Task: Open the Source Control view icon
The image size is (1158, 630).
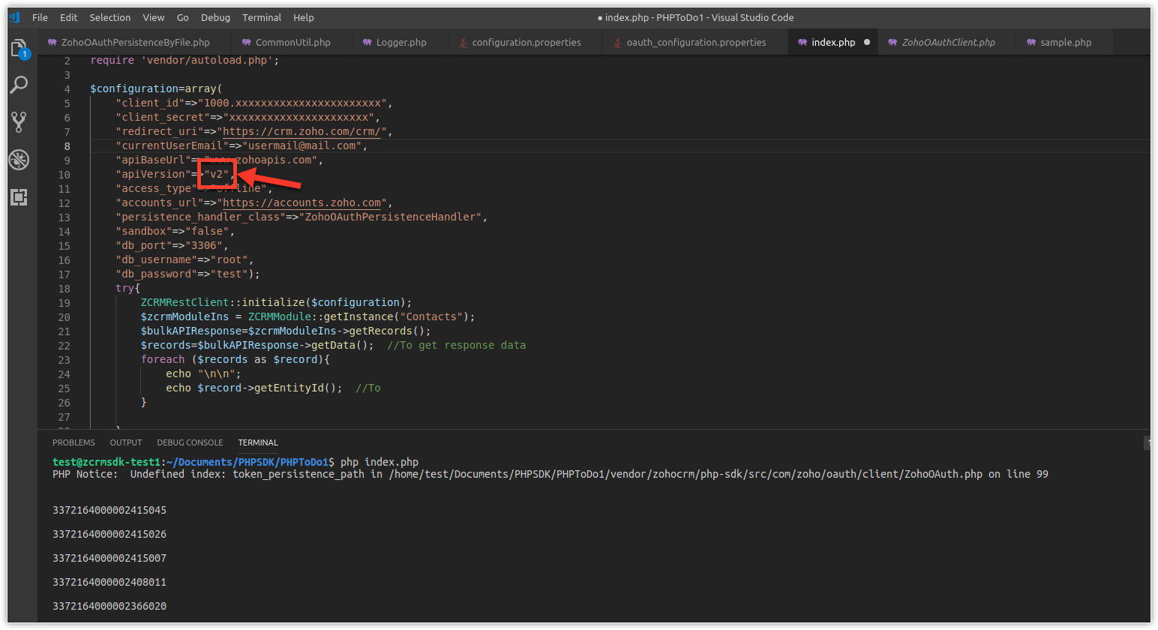Action: pyautogui.click(x=19, y=121)
